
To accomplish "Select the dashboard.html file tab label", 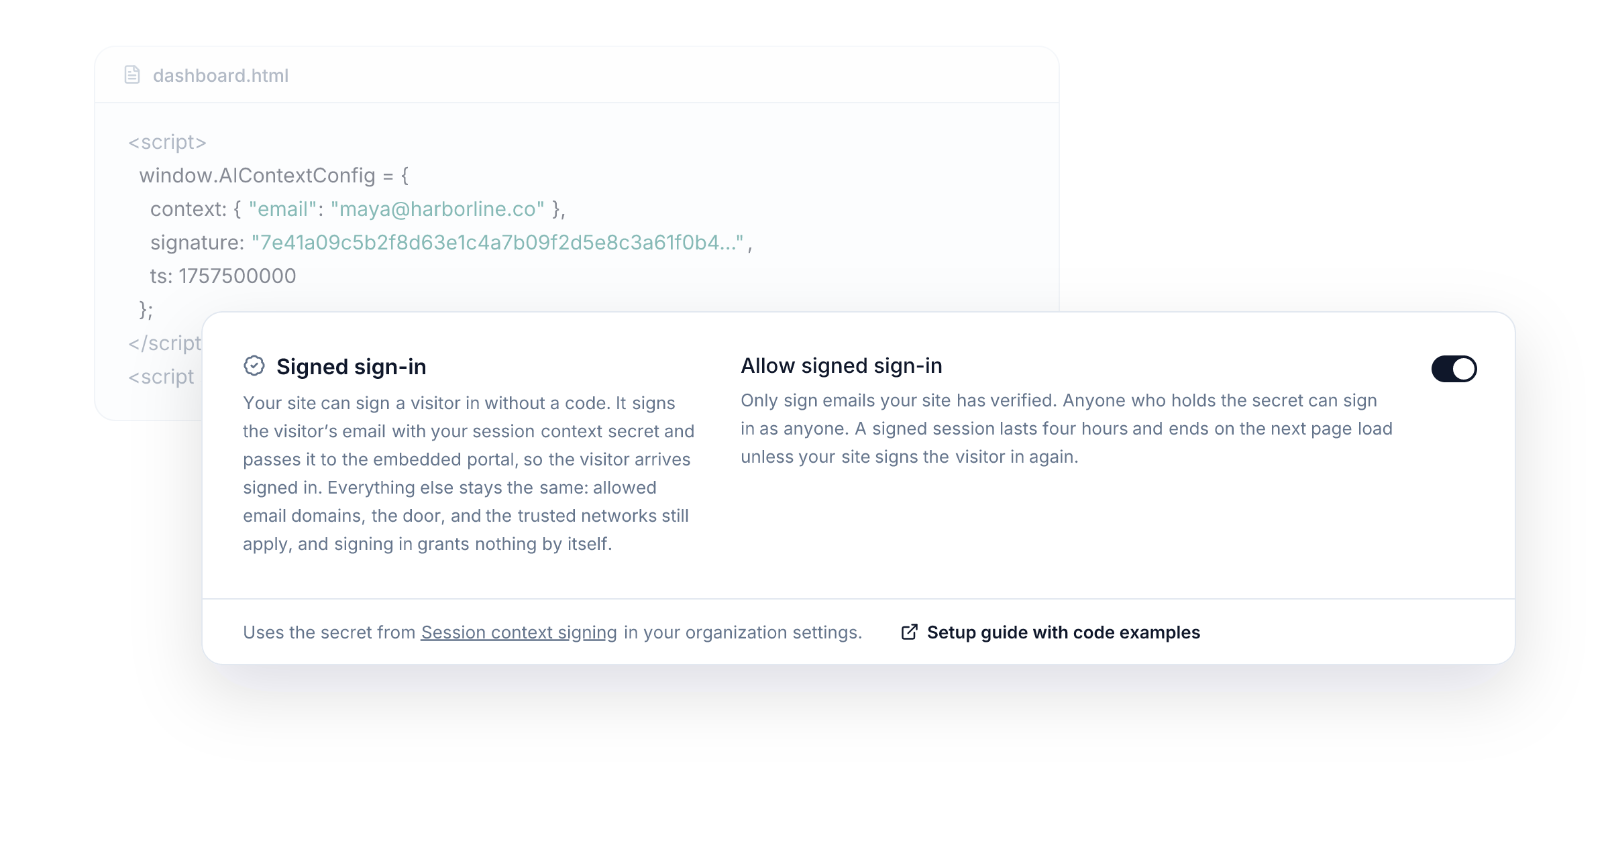I will [221, 76].
